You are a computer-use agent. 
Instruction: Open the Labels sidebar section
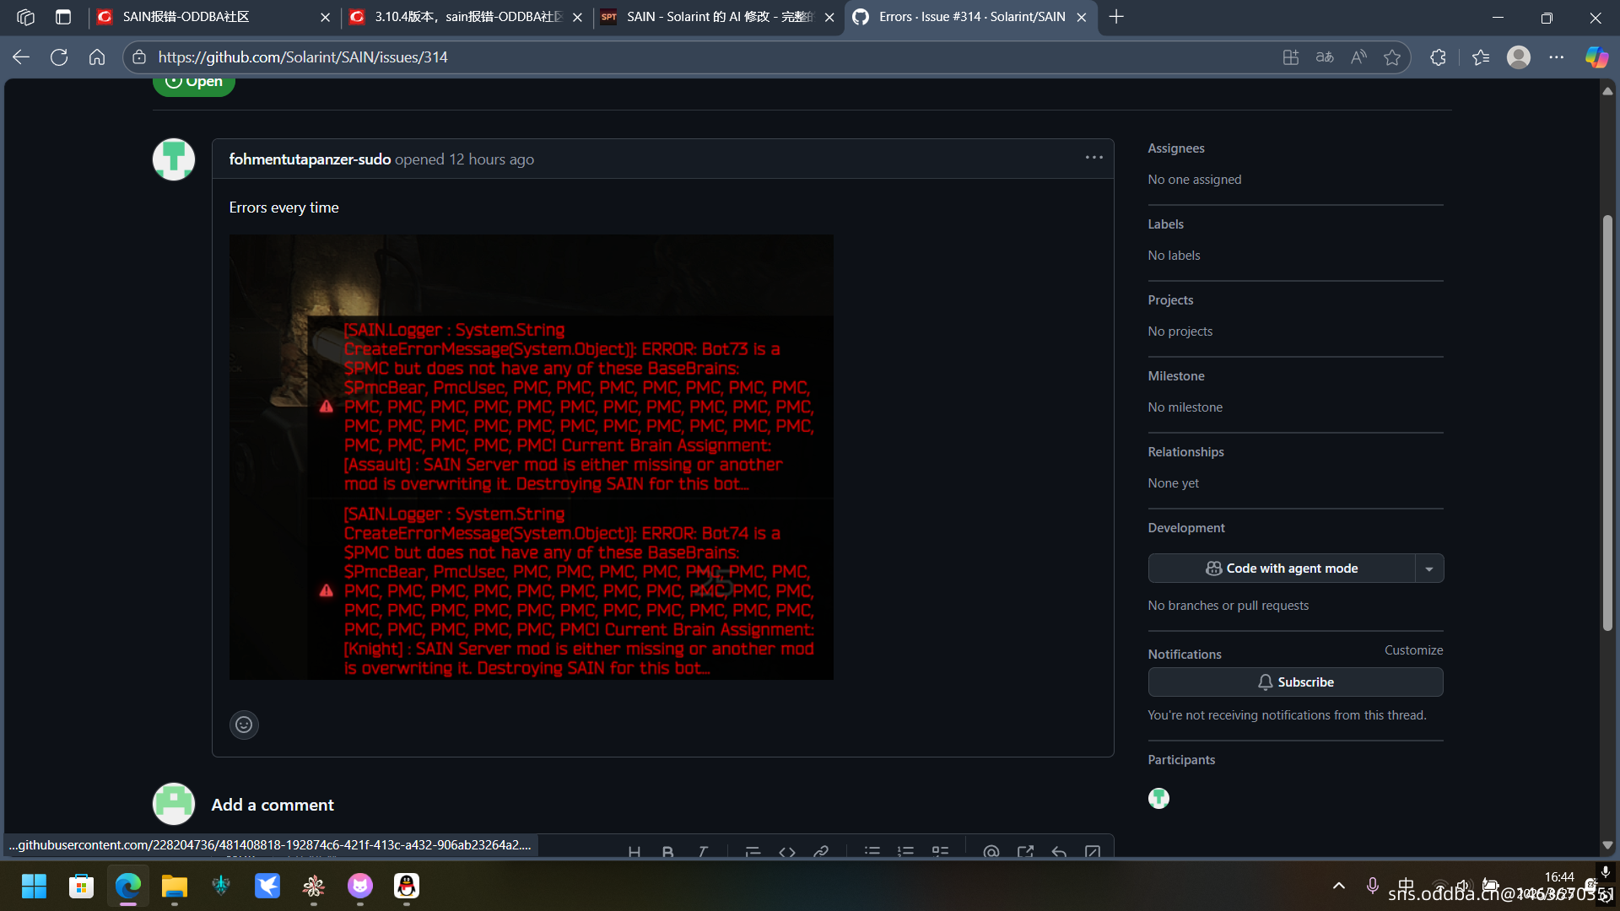pyautogui.click(x=1166, y=224)
